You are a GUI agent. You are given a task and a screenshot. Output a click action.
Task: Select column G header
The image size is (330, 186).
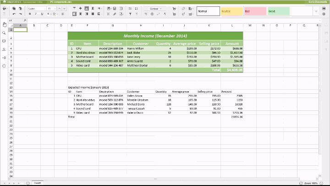[113, 26]
